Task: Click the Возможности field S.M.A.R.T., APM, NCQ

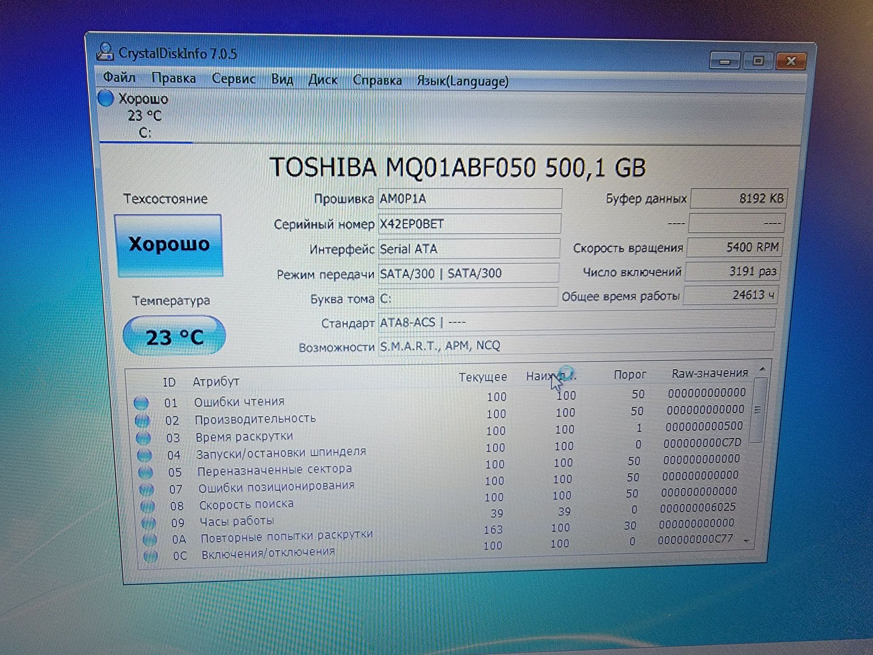Action: click(576, 345)
